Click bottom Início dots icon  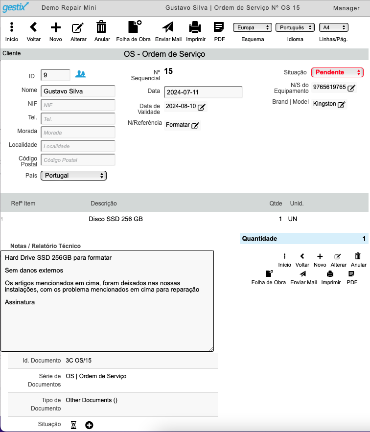point(284,256)
